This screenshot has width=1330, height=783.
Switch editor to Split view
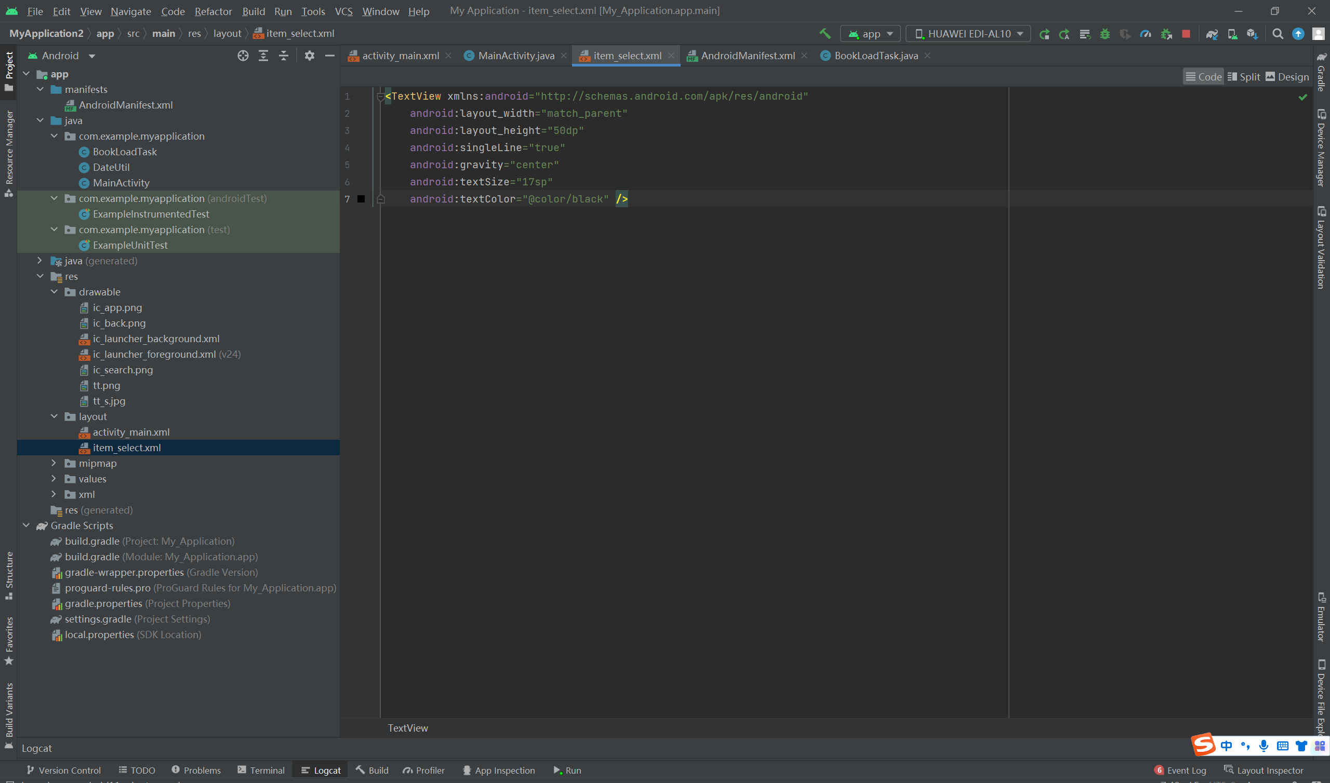1243,77
